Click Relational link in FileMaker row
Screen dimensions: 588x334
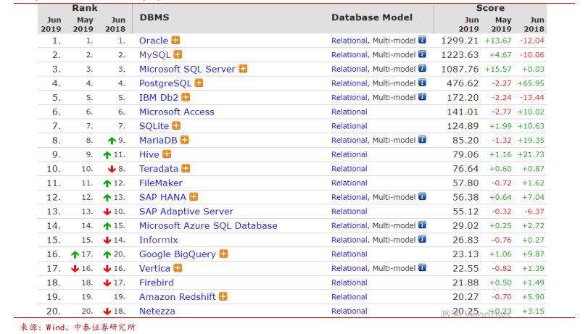coord(349,183)
